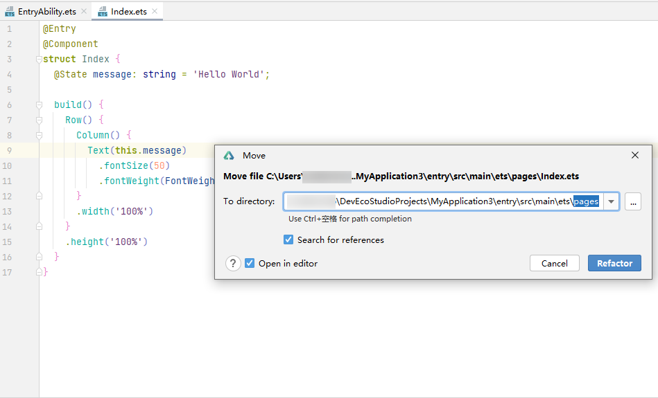Viewport: 658px width, 398px height.
Task: Cancel the Move dialog
Action: (x=555, y=263)
